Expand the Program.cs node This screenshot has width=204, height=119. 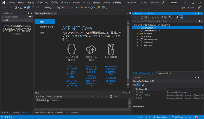click(137, 42)
